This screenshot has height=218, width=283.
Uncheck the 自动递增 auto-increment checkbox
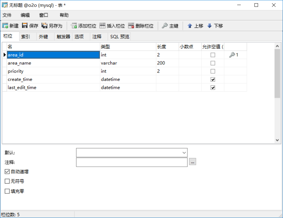click(7, 171)
